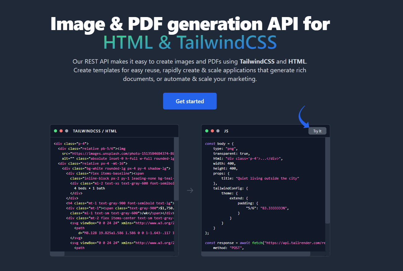Click the gradient heading "HTML & TailwindCSS"
Screen dimensions: 403x271
click(190, 42)
